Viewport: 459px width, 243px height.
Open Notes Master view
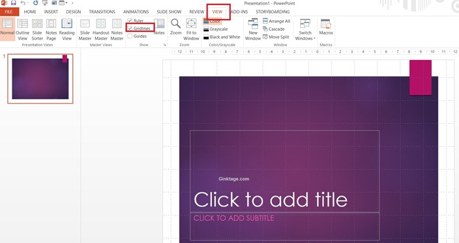(x=117, y=29)
